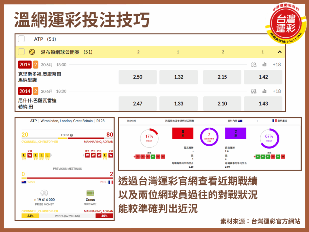Click the orange 2 badge next to 2014
This screenshot has height=232, width=309.
coord(36,91)
